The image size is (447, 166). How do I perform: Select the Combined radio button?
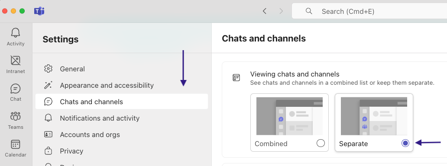coord(321,143)
